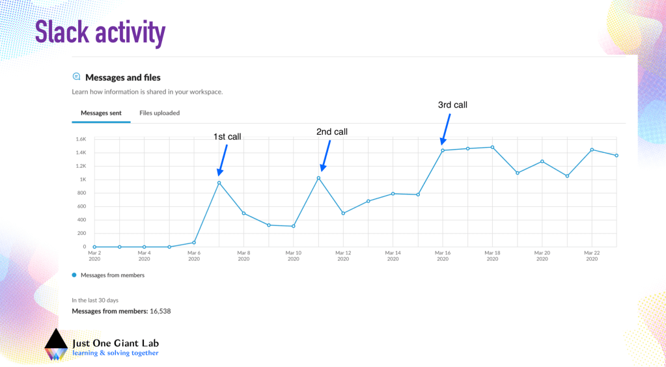This screenshot has height=367, width=666.
Task: Click the Messages from members legend label
Action: (x=113, y=275)
